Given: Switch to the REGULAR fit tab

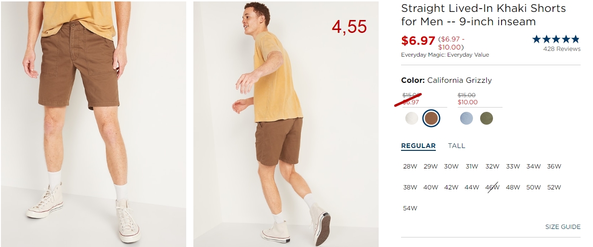Looking at the screenshot, I should point(418,146).
